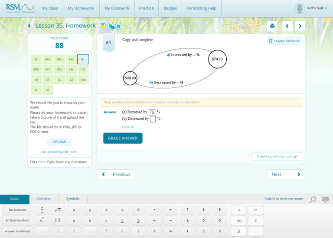333x238 pixels.
Task: Insert equals sign key
Action: coord(170,231)
